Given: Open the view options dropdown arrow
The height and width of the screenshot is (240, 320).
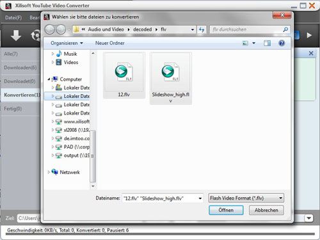Looking at the screenshot, I should [254, 44].
